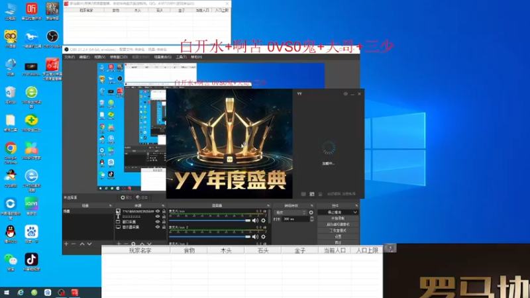Open the first mixer channel's settings gear
The height and width of the screenshot is (298, 530).
click(263, 221)
